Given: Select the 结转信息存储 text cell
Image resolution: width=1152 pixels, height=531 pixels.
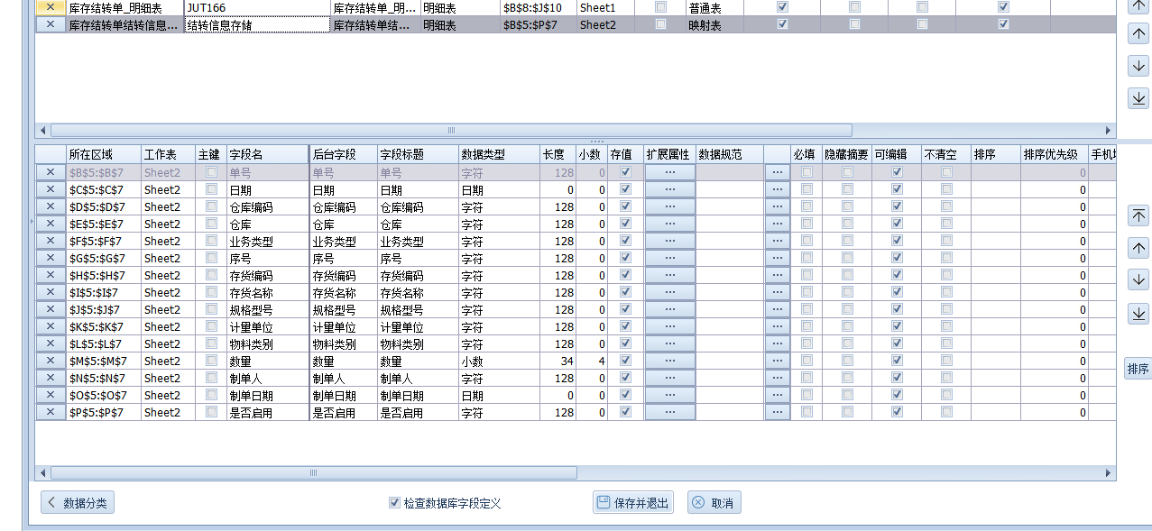Looking at the screenshot, I should click(x=256, y=24).
